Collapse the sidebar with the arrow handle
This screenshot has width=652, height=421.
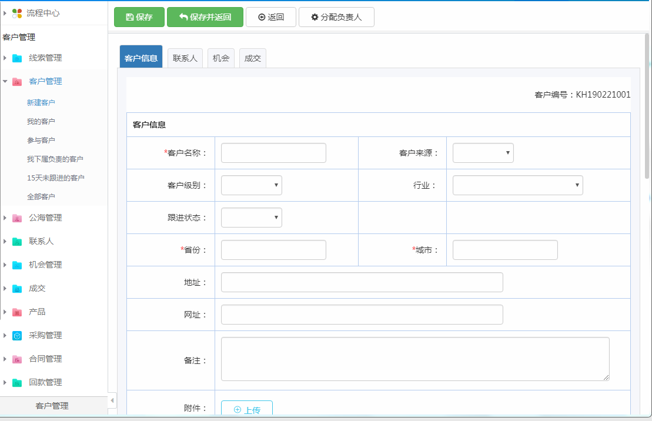112,400
